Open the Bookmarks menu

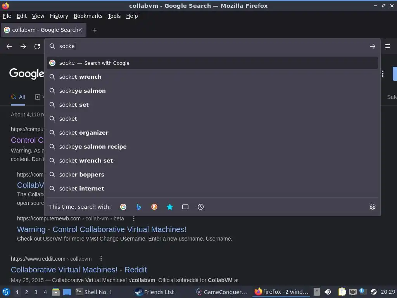[88, 16]
